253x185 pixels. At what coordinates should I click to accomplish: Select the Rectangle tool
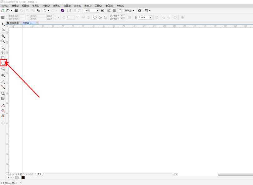[3, 57]
